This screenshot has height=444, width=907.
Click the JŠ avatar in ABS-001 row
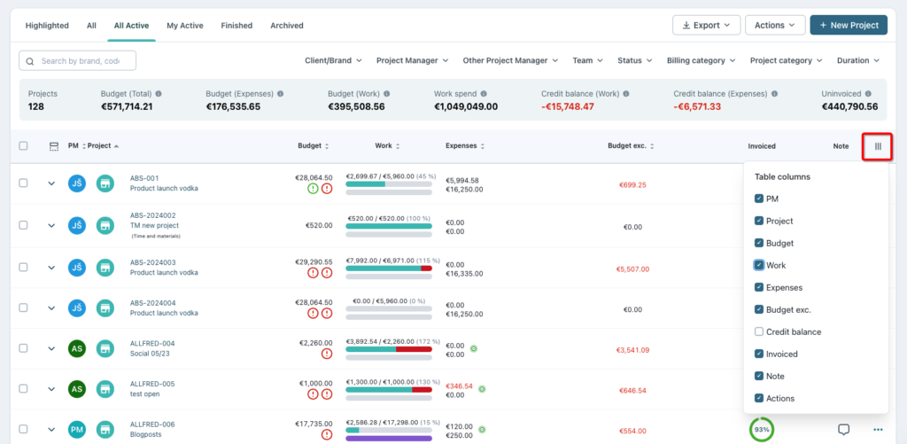(77, 183)
